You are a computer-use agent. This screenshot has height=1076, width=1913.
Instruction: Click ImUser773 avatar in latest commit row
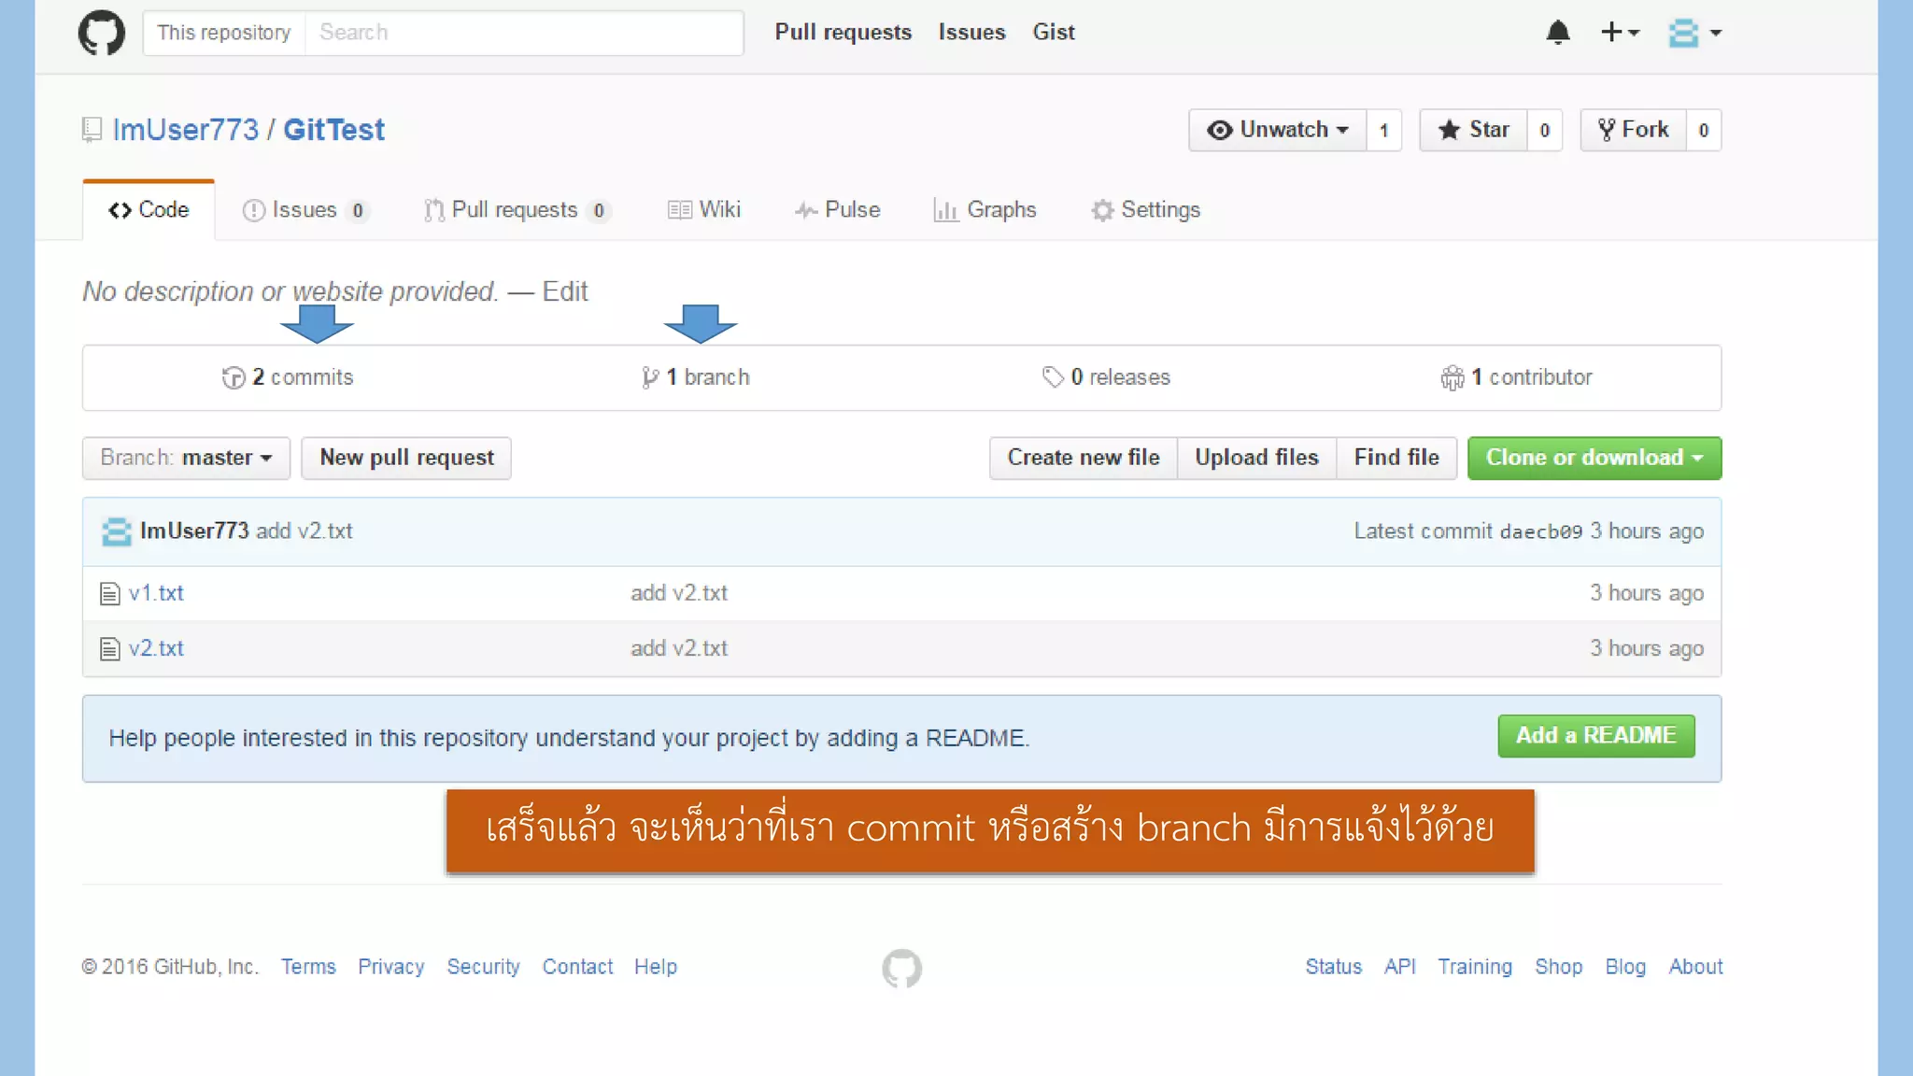tap(117, 531)
